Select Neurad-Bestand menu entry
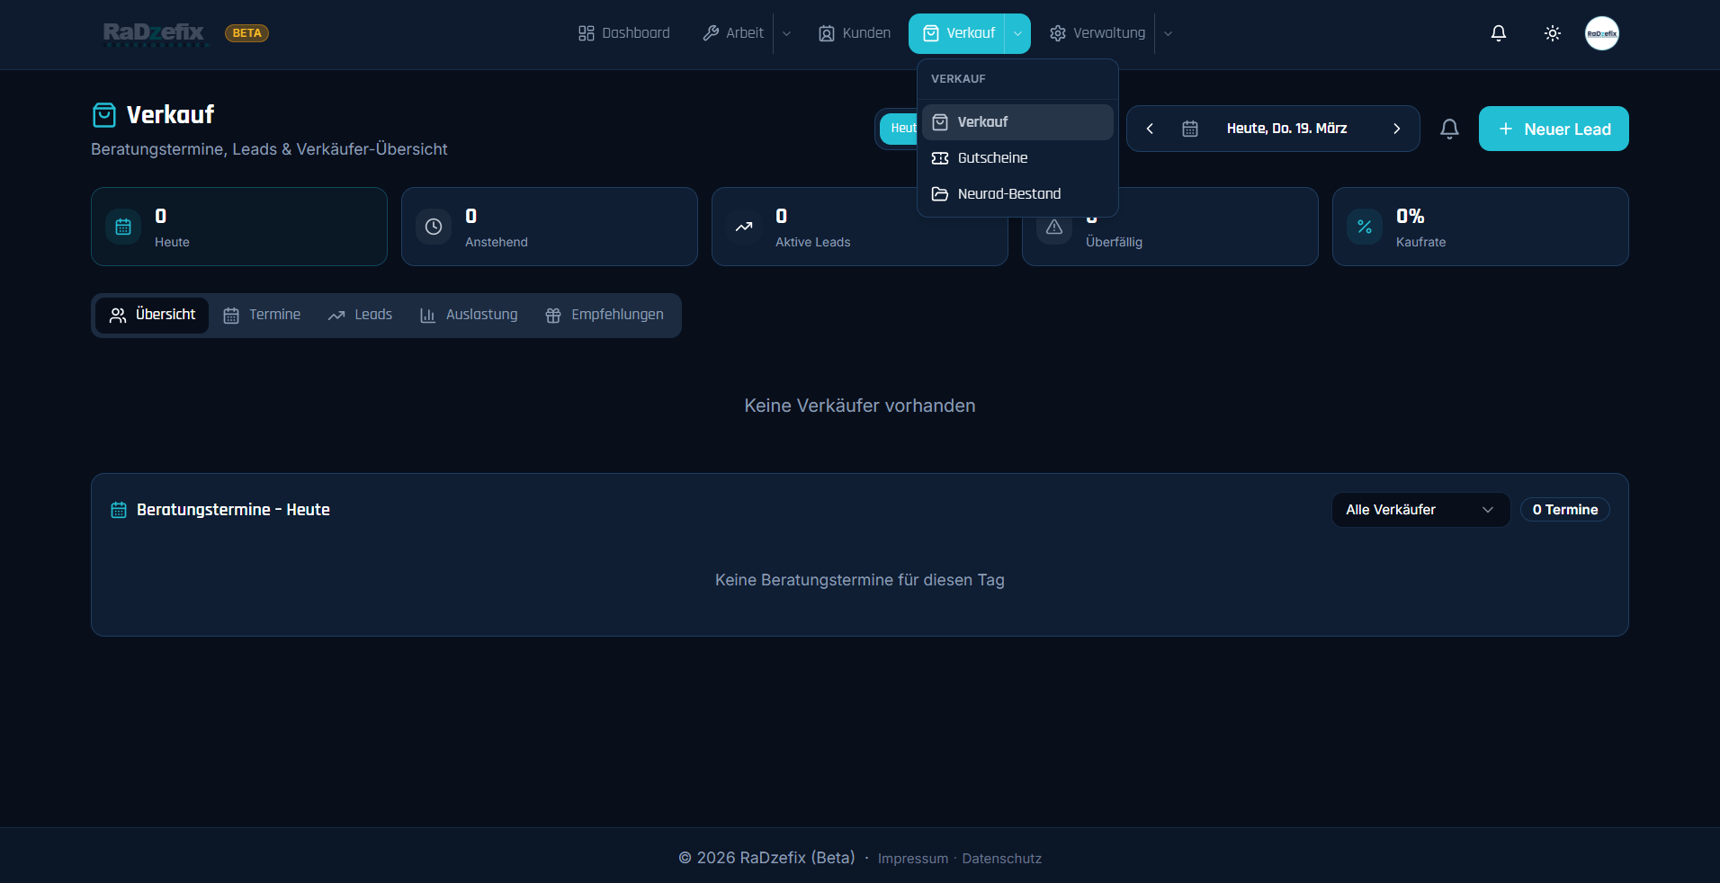The image size is (1720, 883). pyautogui.click(x=1008, y=194)
